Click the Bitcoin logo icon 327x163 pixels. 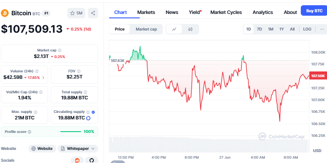[5, 13]
